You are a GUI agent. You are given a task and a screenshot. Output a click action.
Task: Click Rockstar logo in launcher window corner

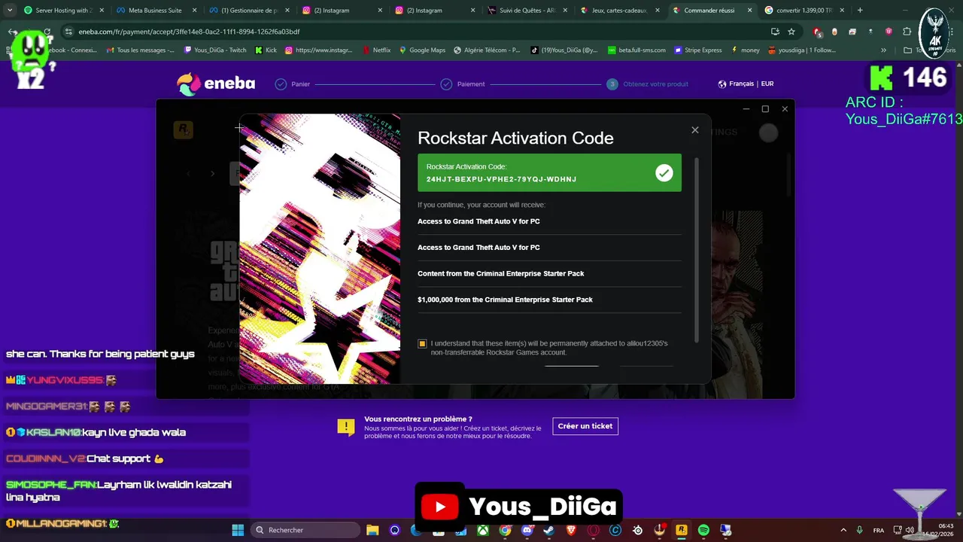coord(183,130)
